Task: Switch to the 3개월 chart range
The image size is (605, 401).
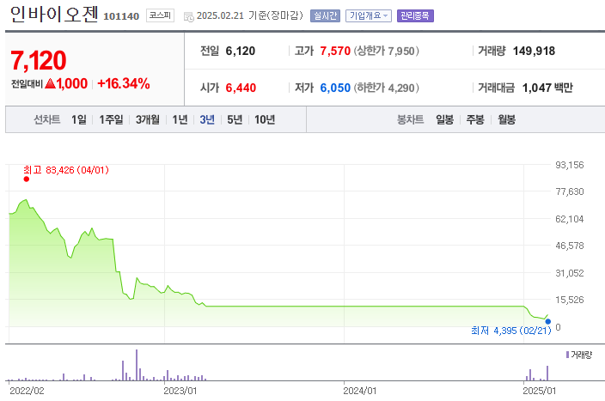Action: point(148,119)
